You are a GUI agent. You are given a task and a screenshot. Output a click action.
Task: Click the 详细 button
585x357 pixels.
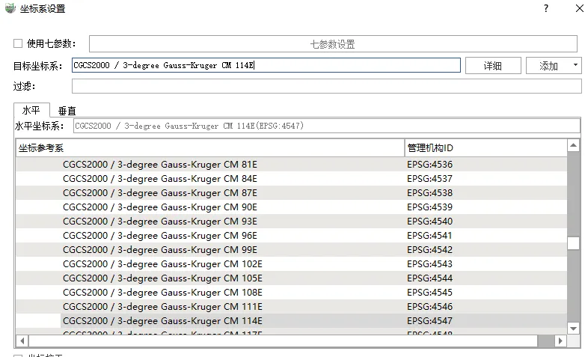[492, 65]
